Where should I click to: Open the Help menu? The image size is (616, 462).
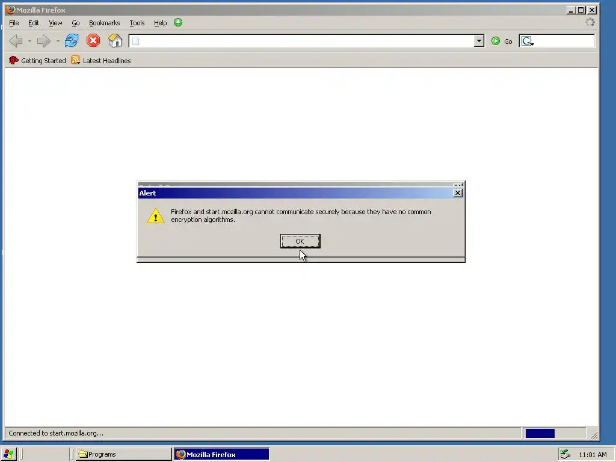(160, 23)
